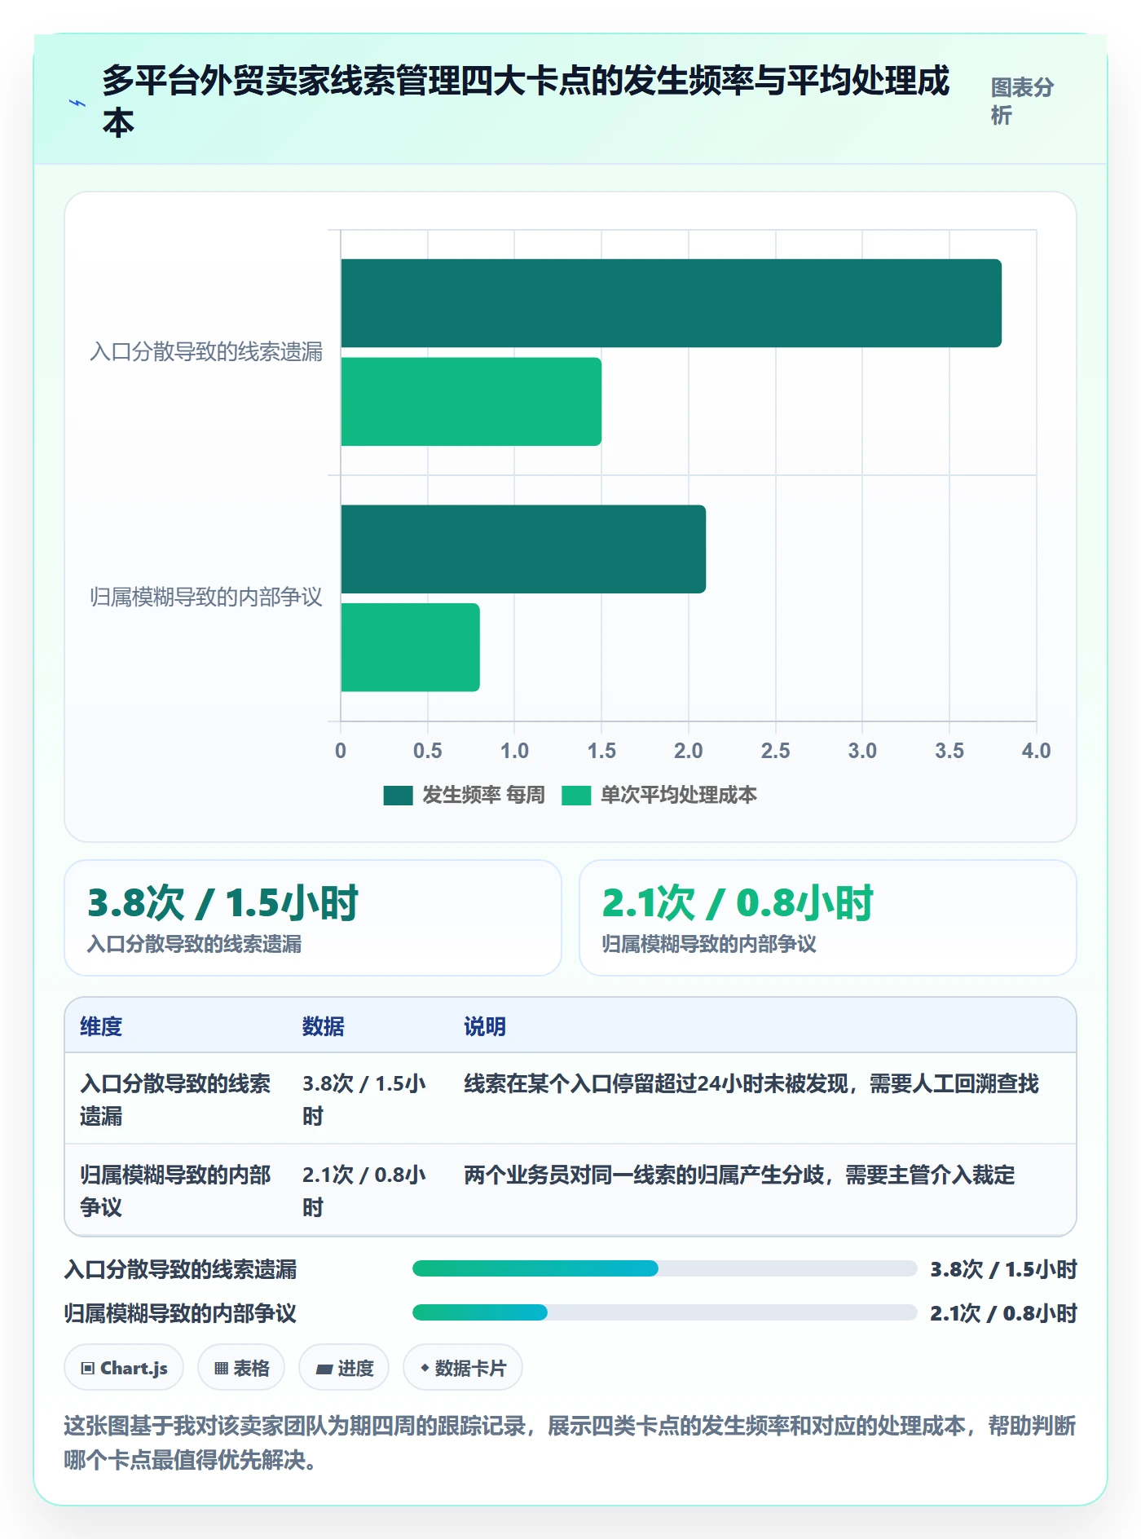The width and height of the screenshot is (1141, 1539).
Task: Click the description about 24小时未被发现
Action: click(x=751, y=1083)
